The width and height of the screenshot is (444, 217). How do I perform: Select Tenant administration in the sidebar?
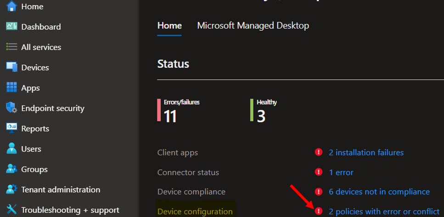click(61, 189)
